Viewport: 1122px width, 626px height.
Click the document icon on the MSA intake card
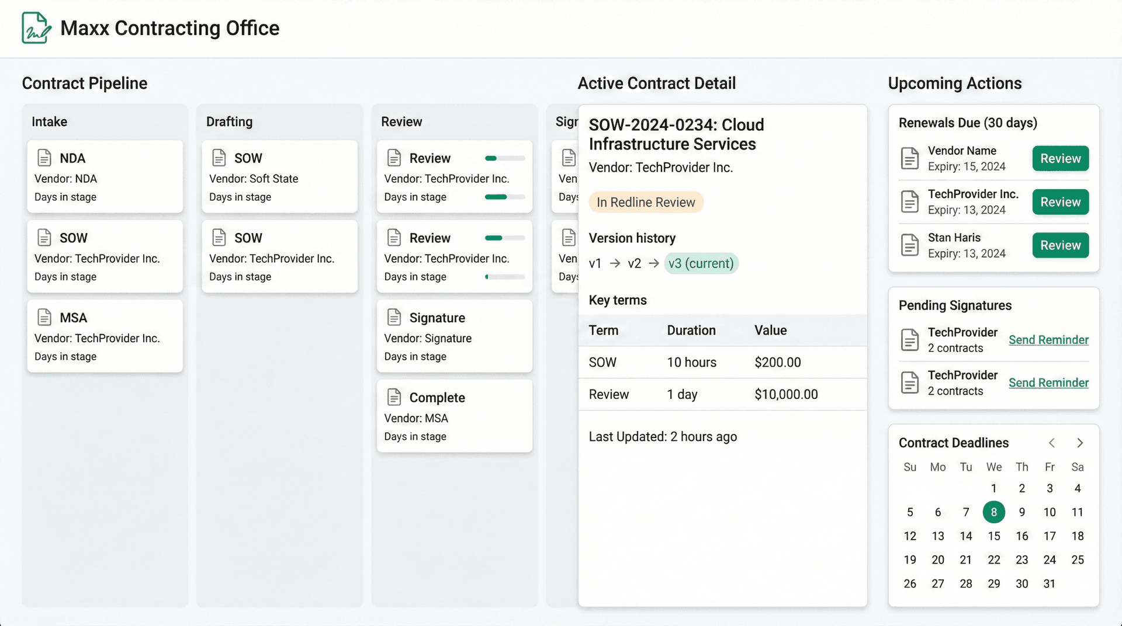[44, 317]
